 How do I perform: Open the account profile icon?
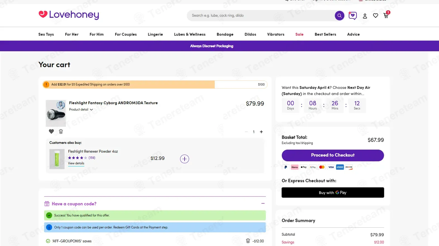[x=365, y=16]
